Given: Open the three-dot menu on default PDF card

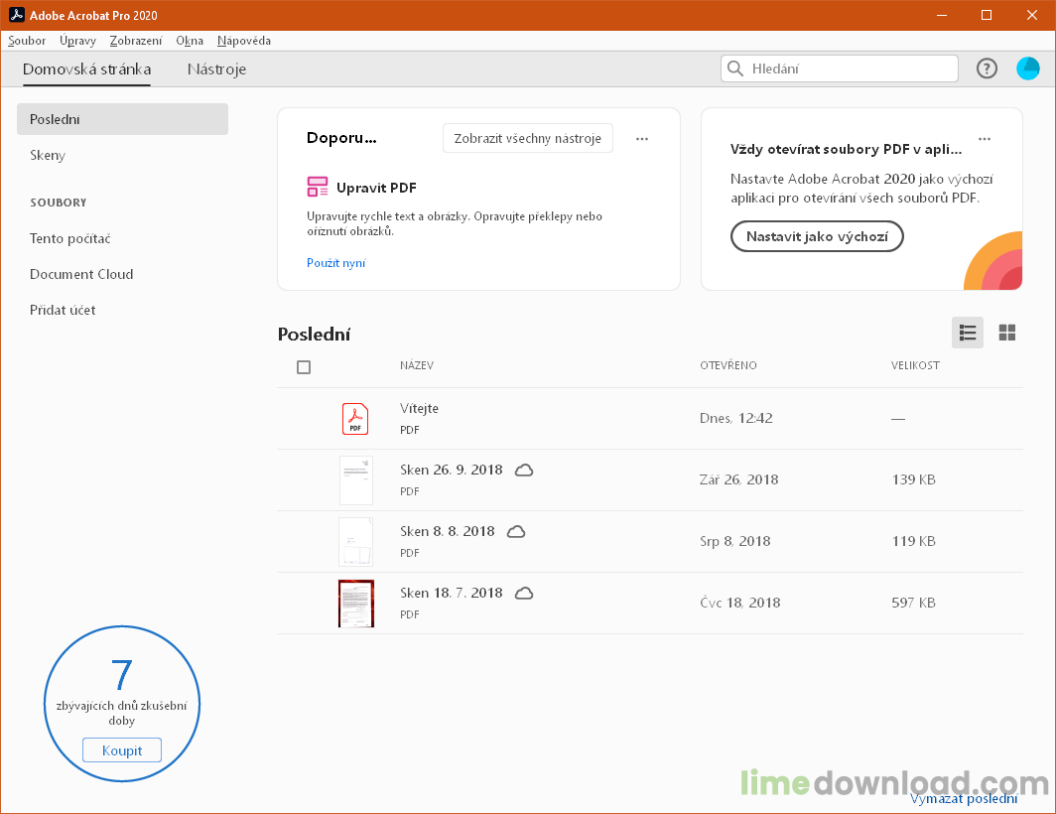Looking at the screenshot, I should pyautogui.click(x=984, y=139).
